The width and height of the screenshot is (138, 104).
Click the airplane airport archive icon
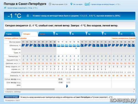click(x=5, y=8)
